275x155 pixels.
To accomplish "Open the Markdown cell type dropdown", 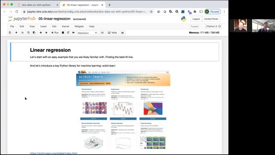I will 87,33.
